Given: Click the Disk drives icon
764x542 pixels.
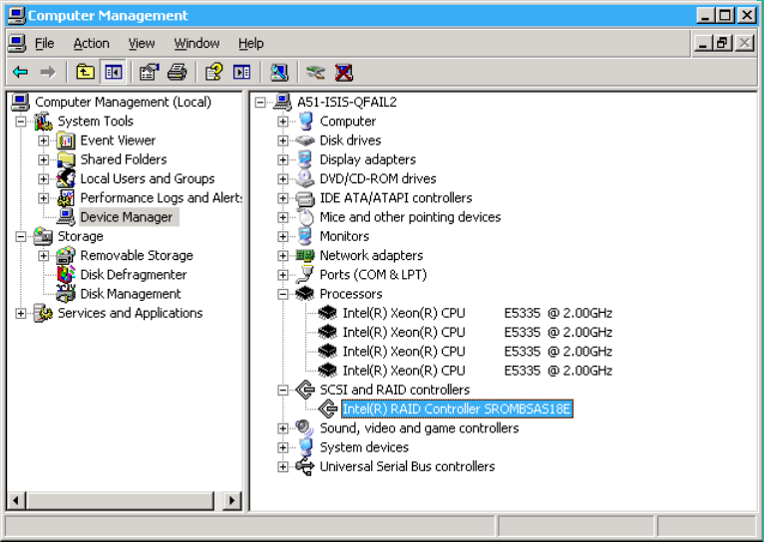Looking at the screenshot, I should [x=305, y=140].
